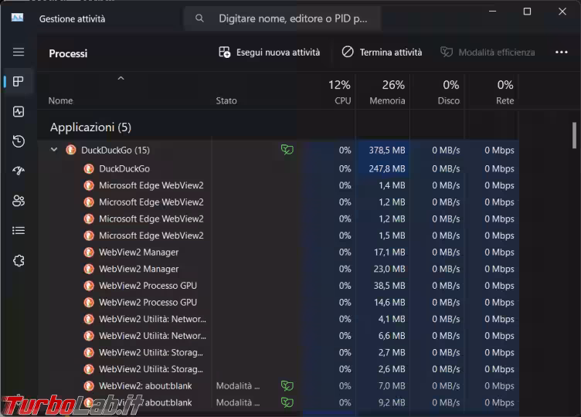This screenshot has width=581, height=417.
Task: Sort by the Nome column header
Action: point(61,100)
